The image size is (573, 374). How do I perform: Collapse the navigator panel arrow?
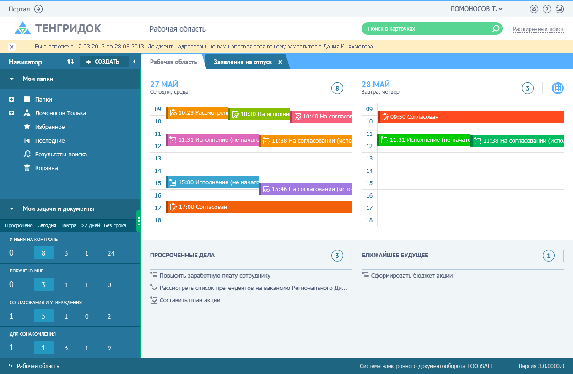point(135,62)
